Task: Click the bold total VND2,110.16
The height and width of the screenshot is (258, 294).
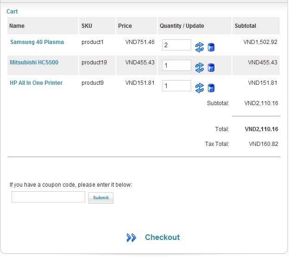Action: click(262, 129)
